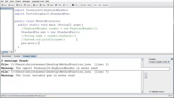Collapse the document list pane using the left divider arrow
Screen dimensions: 174x98
(13, 8)
